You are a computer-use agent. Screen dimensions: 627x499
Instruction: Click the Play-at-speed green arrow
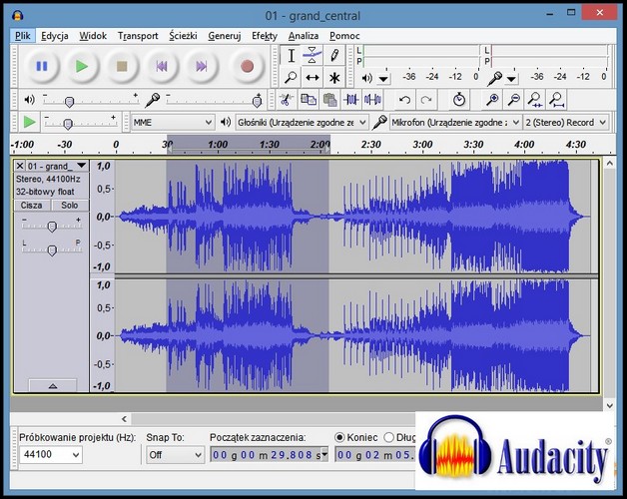click(x=29, y=122)
